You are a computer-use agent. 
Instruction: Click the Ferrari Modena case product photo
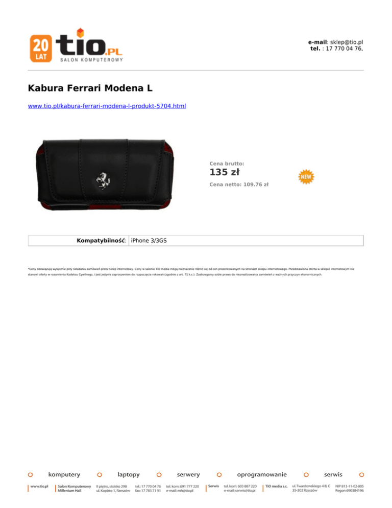105,175
